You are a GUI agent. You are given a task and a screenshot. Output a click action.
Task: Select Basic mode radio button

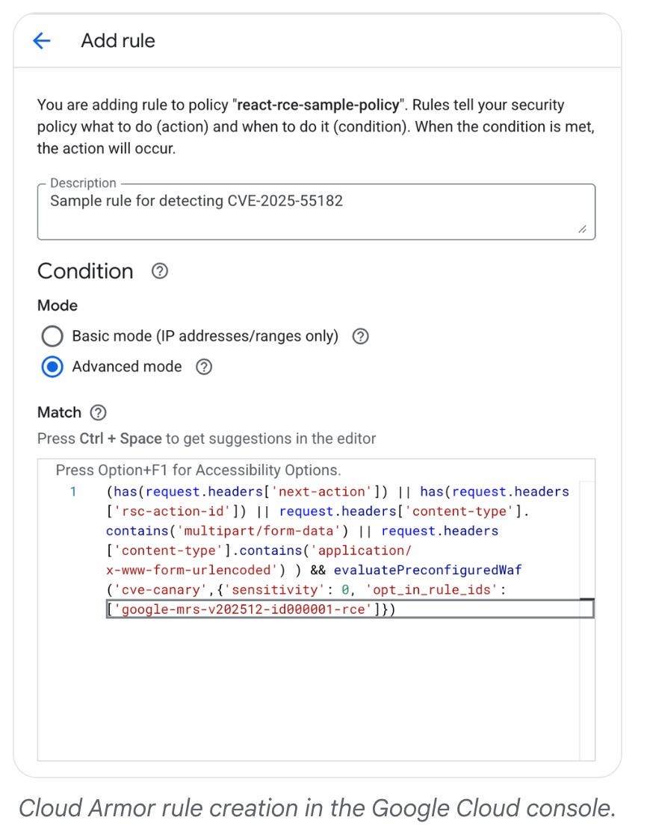52,336
